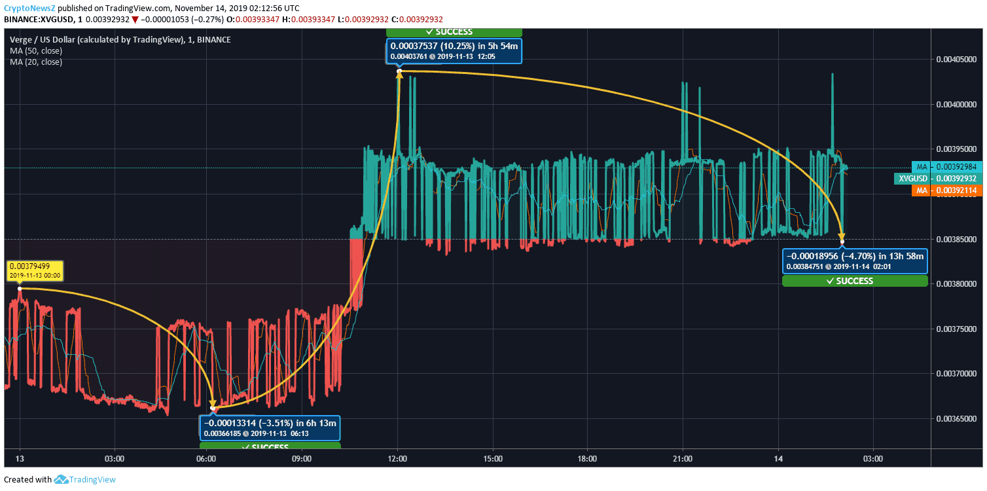The height and width of the screenshot is (491, 987).
Task: Click the TradingView logo in the footer
Action: (62, 479)
